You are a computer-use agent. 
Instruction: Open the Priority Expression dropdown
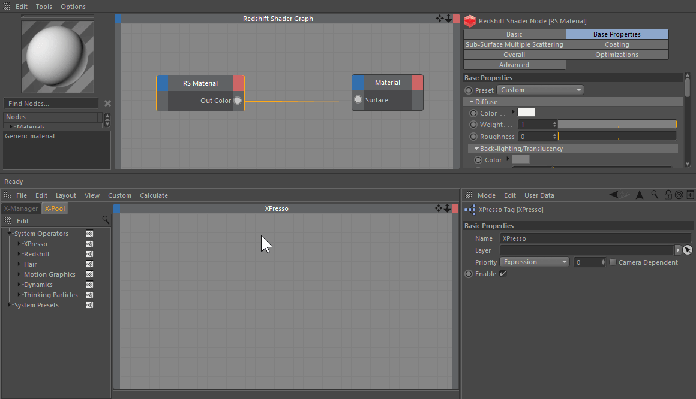pos(535,262)
